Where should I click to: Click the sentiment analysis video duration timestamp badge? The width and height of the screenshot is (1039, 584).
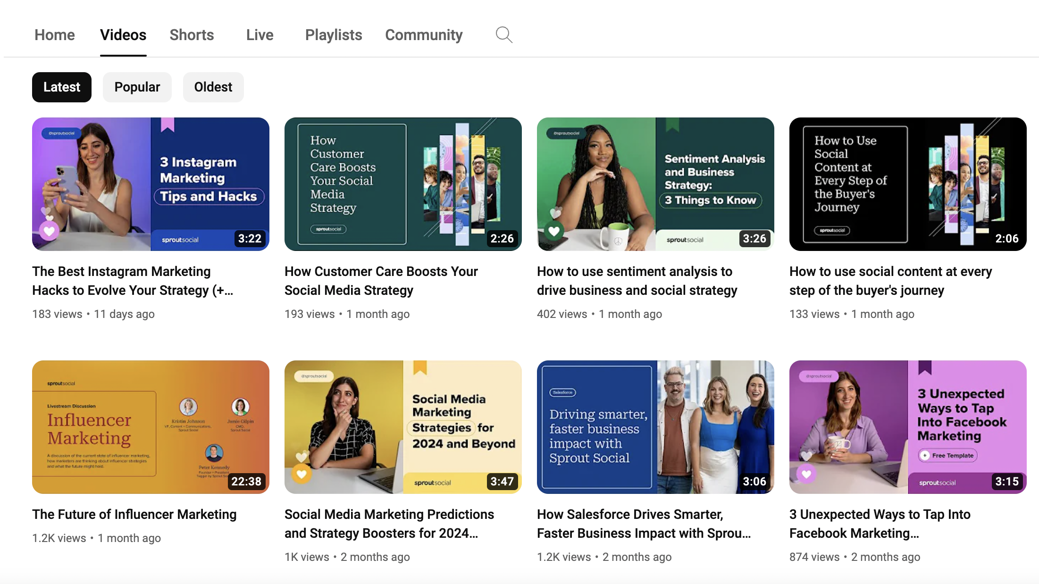coord(754,238)
